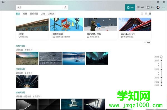Image resolution: width=167 pixels, height=110 pixels.
Task: Open the user account avatar
Action: click(x=158, y=7)
